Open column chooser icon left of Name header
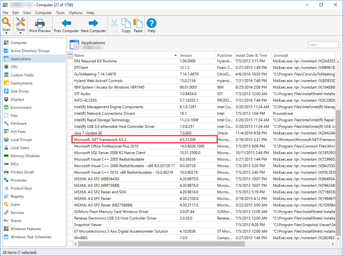The height and width of the screenshot is (256, 343). [x=70, y=55]
